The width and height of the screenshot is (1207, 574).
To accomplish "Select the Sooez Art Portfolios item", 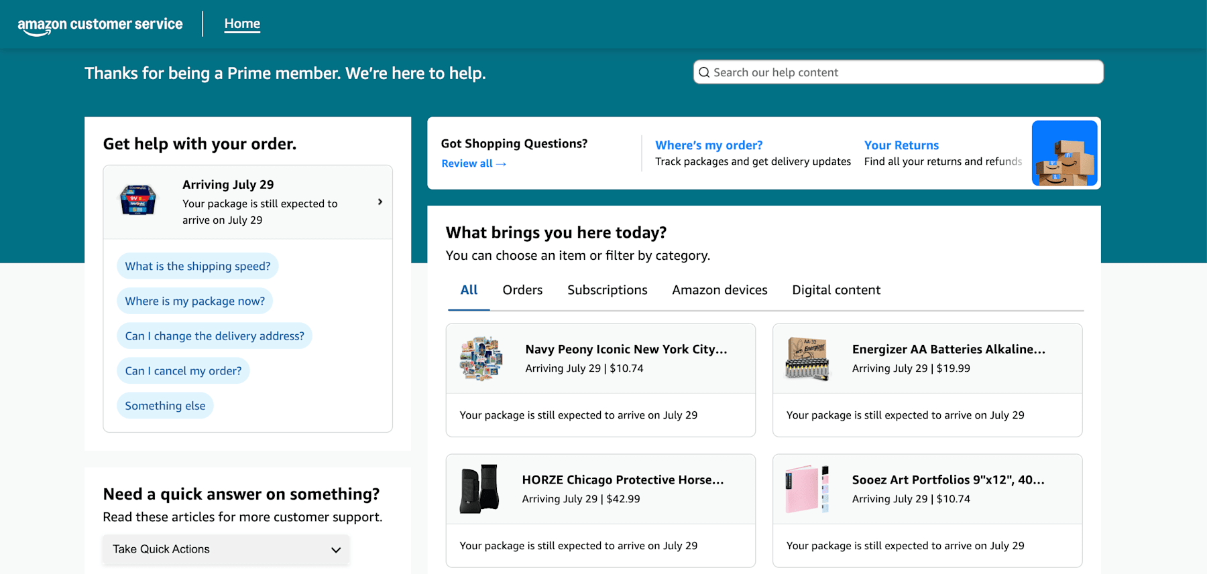I will tap(927, 511).
